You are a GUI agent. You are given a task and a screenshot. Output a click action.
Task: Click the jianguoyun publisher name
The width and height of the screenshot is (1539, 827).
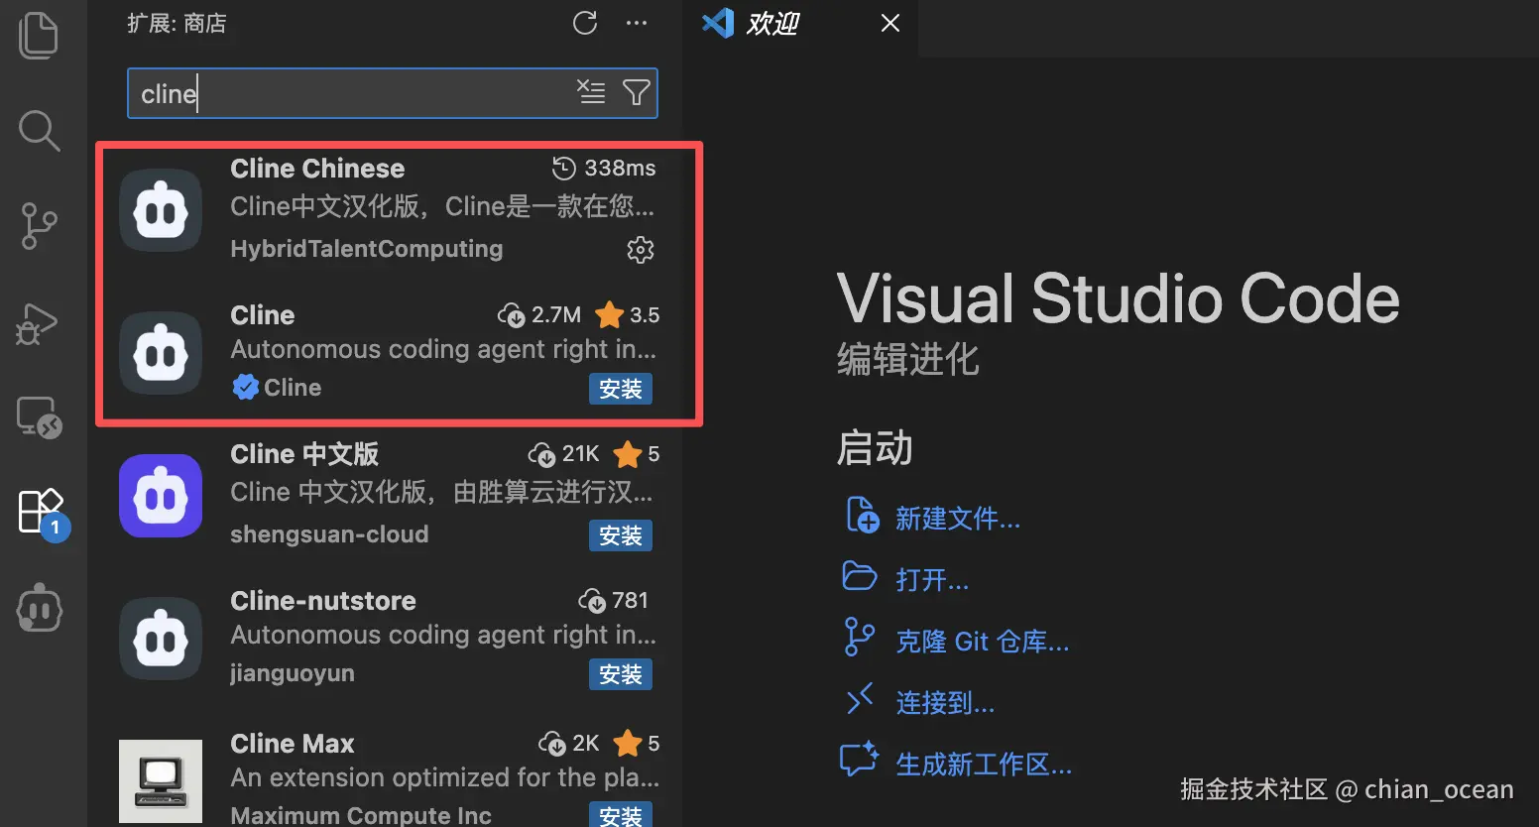[293, 673]
